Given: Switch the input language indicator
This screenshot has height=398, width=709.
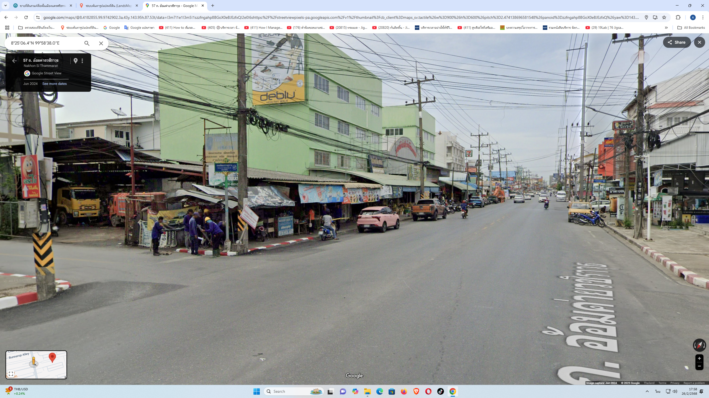Looking at the screenshot, I should tap(658, 391).
